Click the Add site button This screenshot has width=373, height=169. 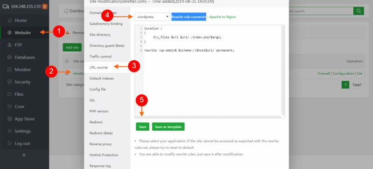coord(72,47)
